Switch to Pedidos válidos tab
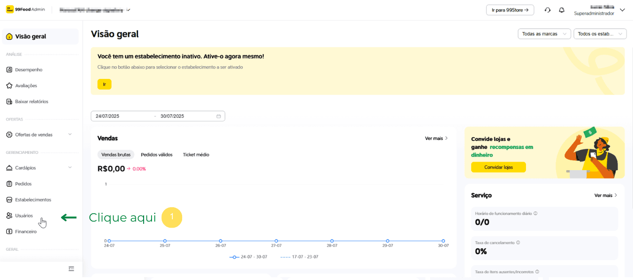 coord(157,155)
